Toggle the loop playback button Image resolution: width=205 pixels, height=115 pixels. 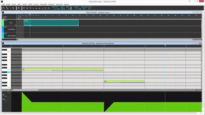pyautogui.click(x=30, y=8)
